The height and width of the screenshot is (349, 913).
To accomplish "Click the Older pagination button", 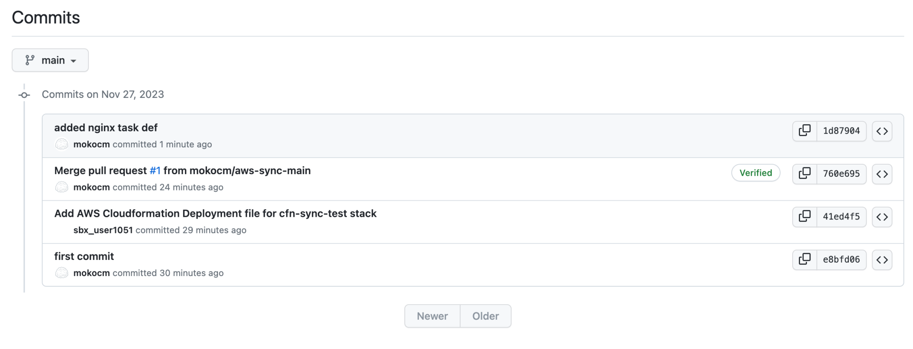I will tap(485, 316).
